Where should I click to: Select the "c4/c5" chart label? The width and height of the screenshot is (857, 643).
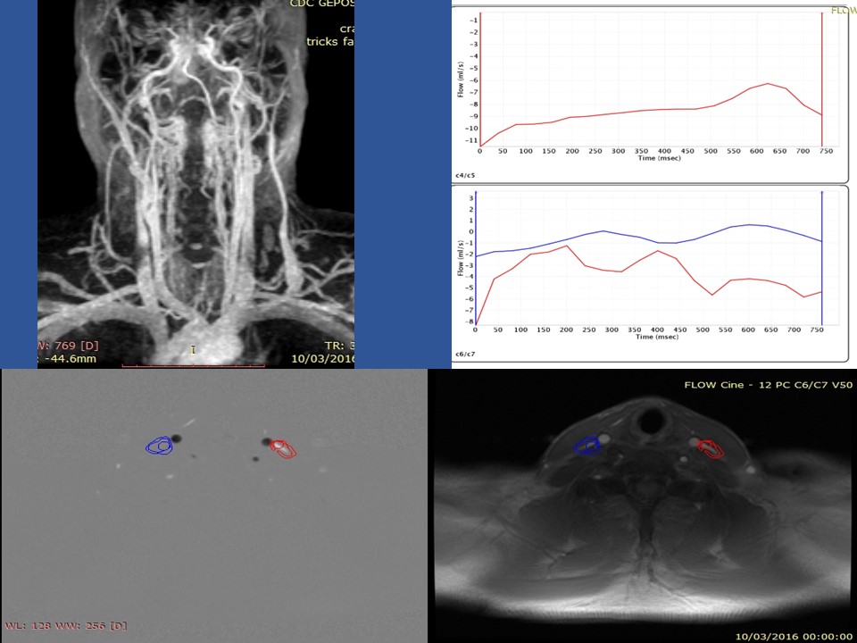click(465, 176)
